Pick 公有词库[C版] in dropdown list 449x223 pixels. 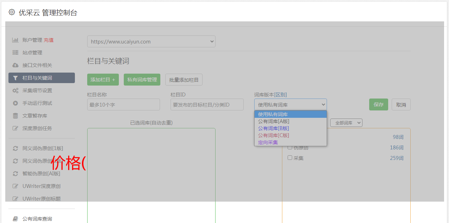[x=274, y=135]
